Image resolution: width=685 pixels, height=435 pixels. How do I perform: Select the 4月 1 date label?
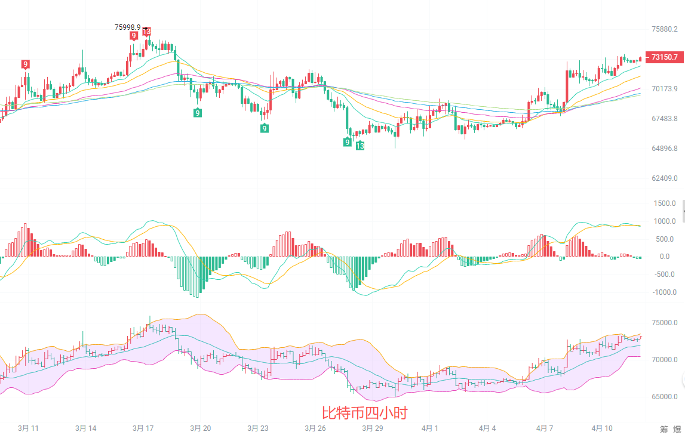[x=429, y=428]
